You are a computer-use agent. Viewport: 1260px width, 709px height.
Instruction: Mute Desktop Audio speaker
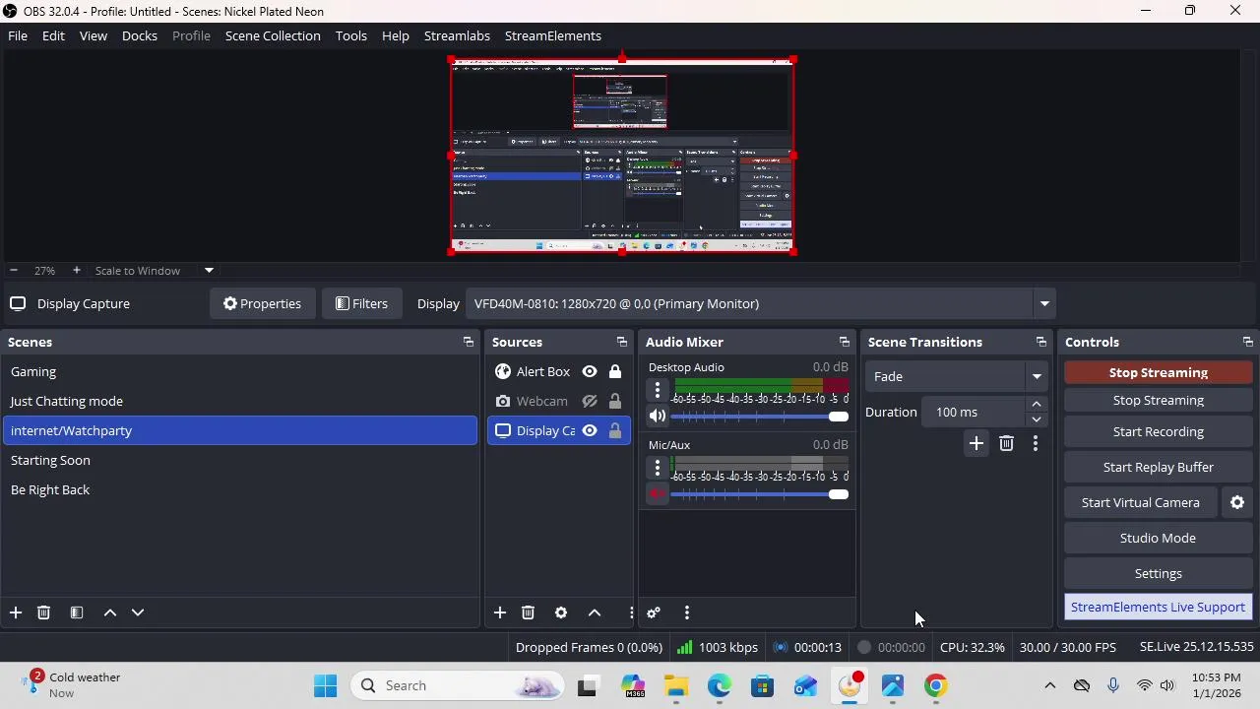[658, 416]
